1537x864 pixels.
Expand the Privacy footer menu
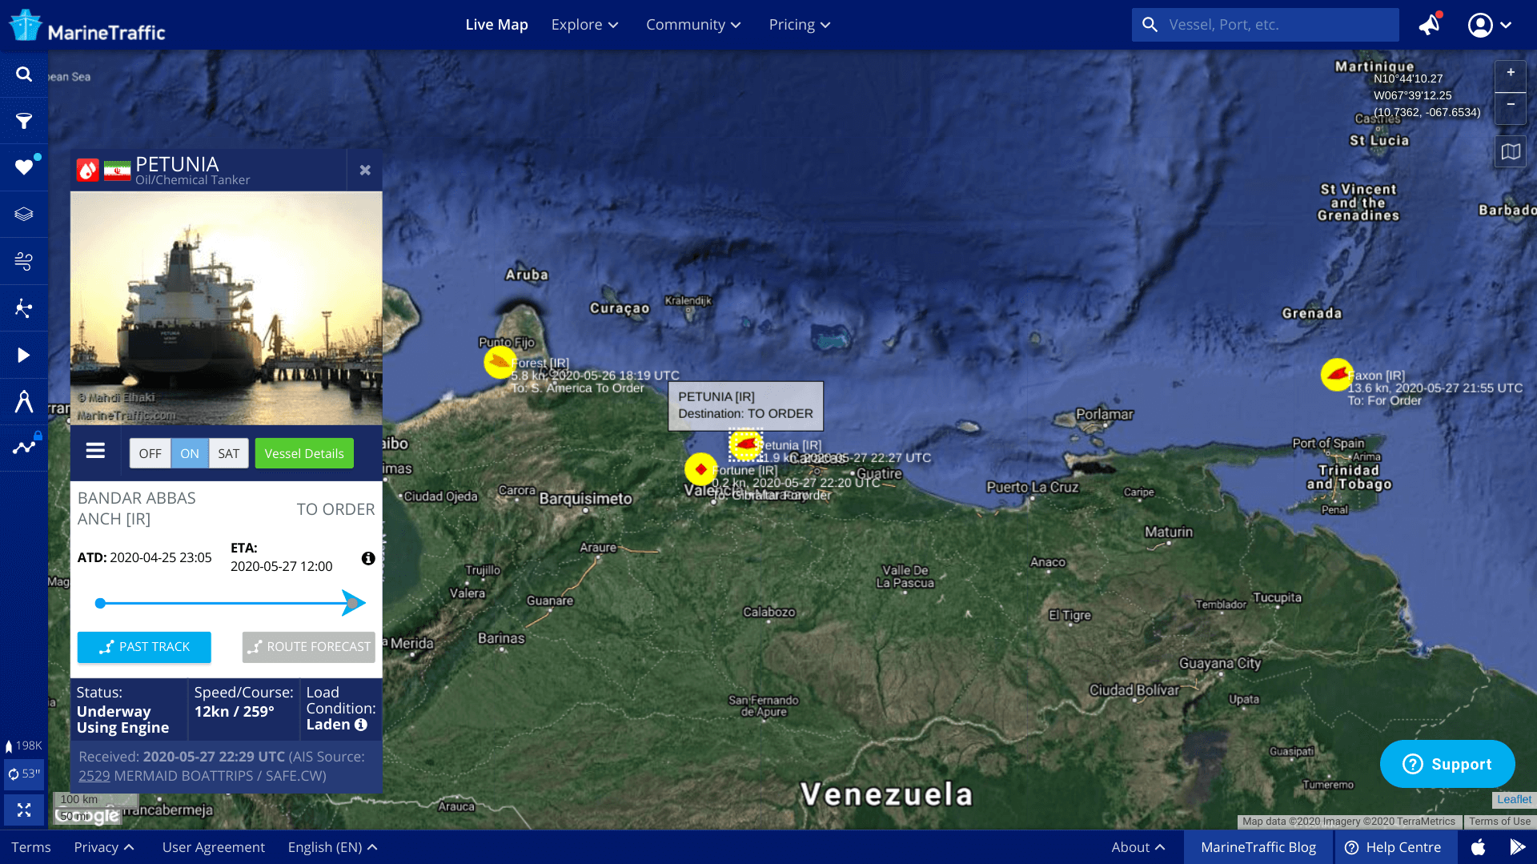click(x=104, y=846)
